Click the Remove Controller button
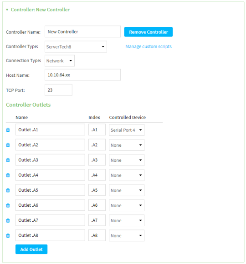Viewport: 246px width, 264px height. point(149,32)
